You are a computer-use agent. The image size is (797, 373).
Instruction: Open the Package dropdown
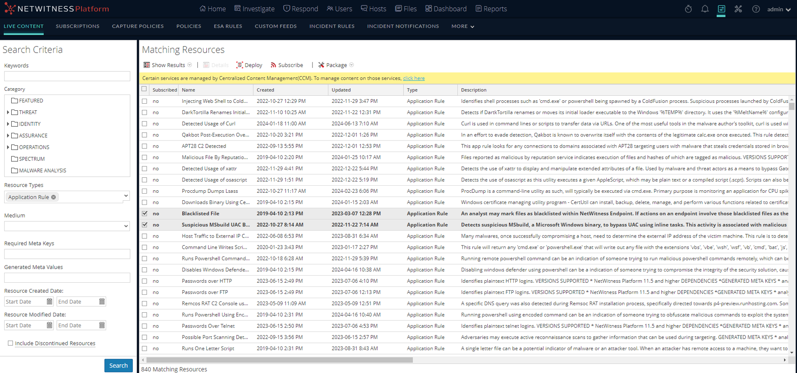[336, 65]
